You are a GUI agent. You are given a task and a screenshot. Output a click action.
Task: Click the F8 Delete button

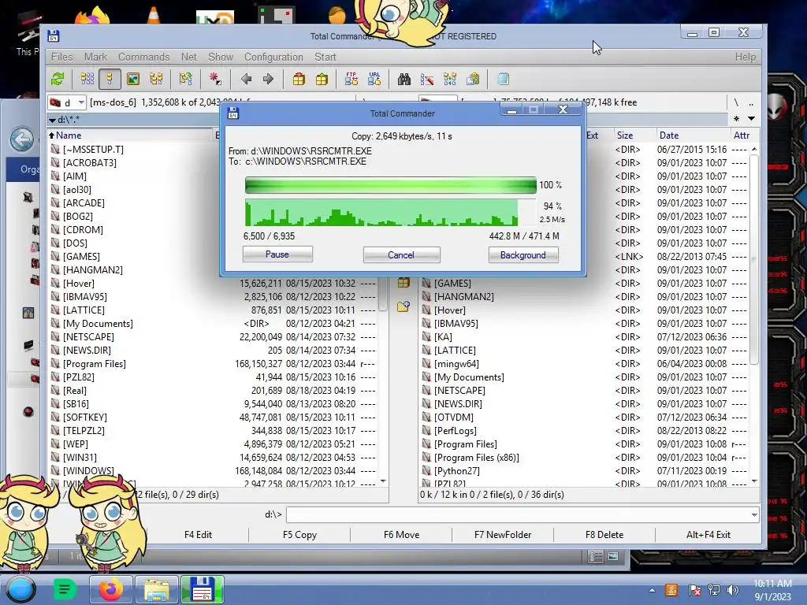pos(604,535)
